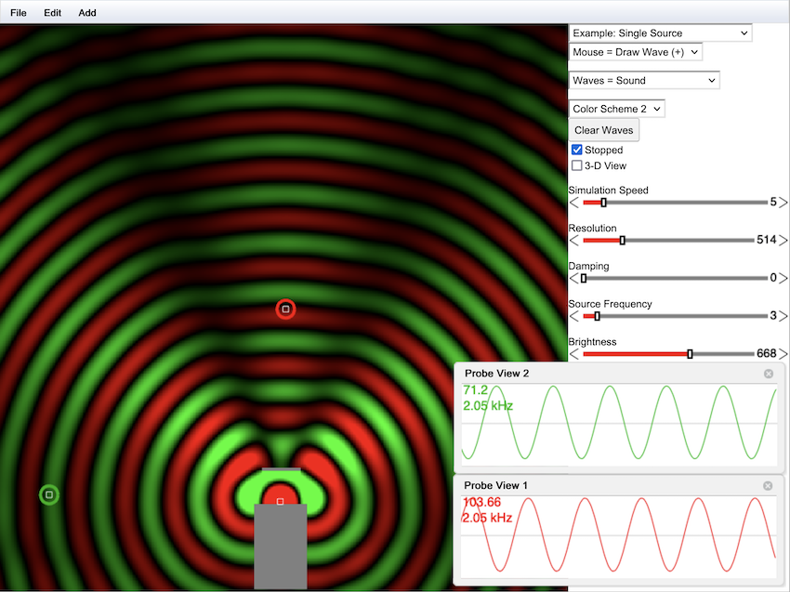This screenshot has height=592, width=790.
Task: Click the Damping slider handle
Action: 584,278
